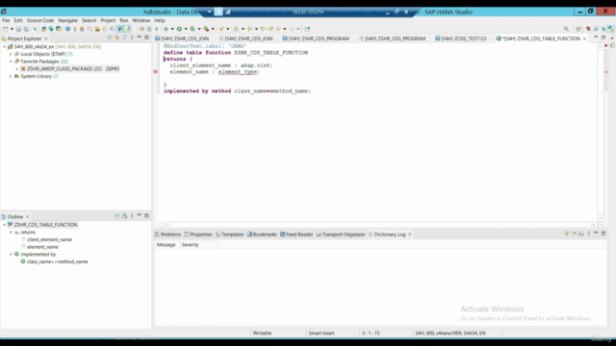
Task: Open the Run dropdown arrow
Action: pyautogui.click(x=186, y=29)
